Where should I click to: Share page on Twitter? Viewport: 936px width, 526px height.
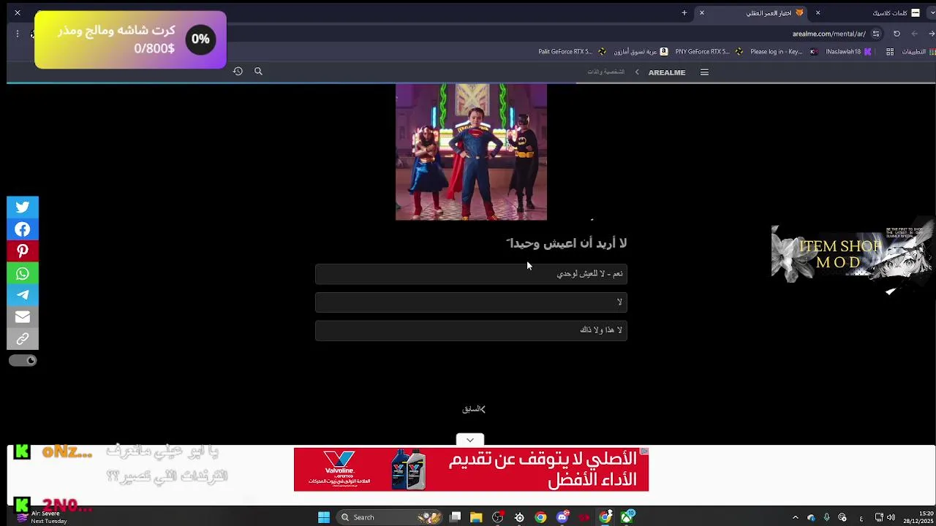pos(23,207)
